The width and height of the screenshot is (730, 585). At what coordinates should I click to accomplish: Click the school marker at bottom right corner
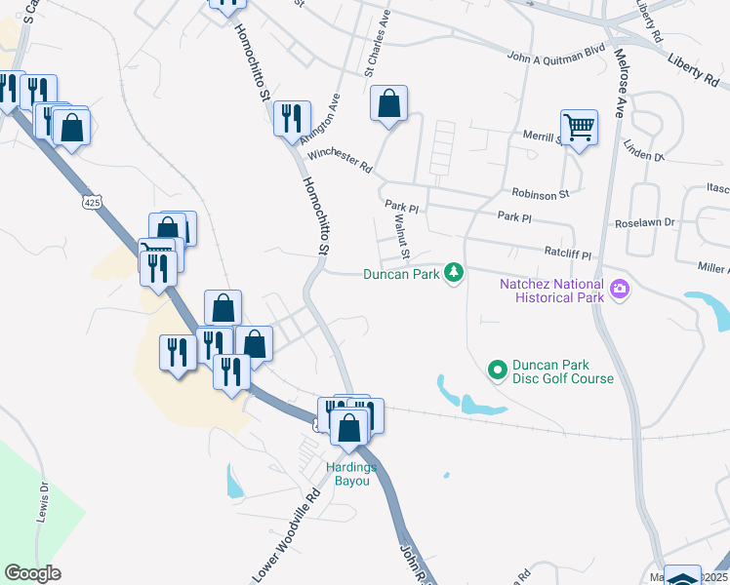[x=682, y=575]
